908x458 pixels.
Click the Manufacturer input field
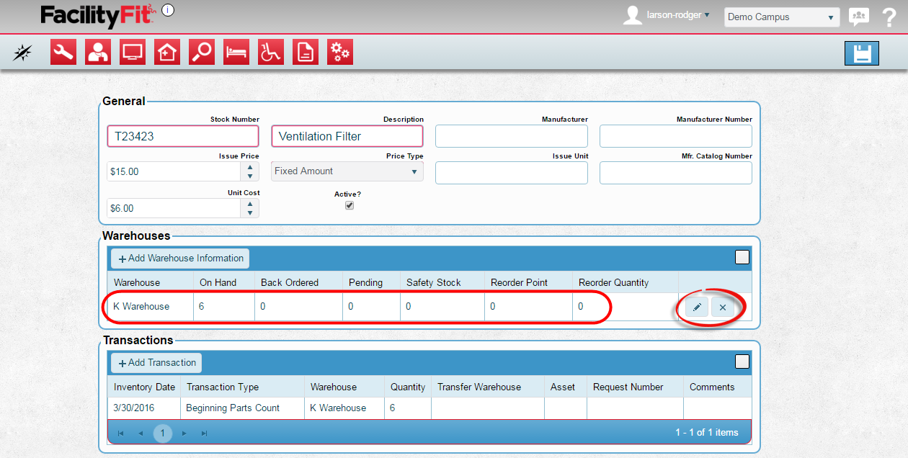point(511,136)
